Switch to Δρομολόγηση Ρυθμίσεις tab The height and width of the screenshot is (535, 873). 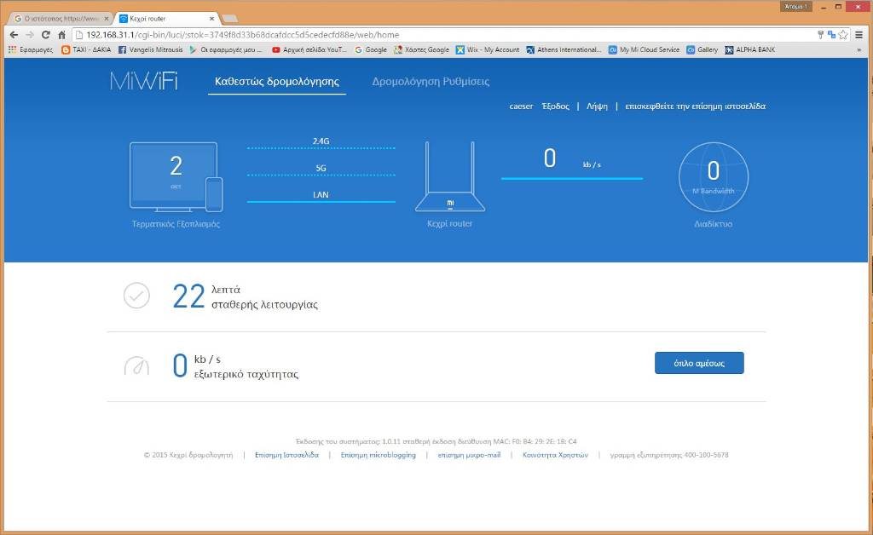pos(431,82)
